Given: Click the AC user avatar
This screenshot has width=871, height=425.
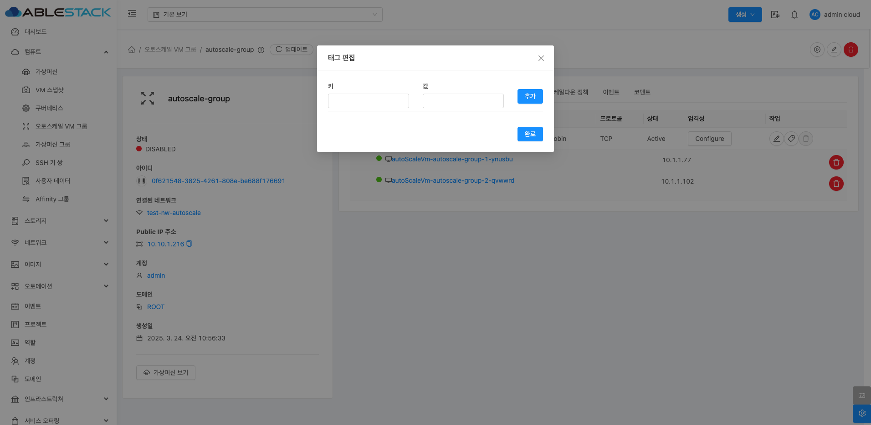Looking at the screenshot, I should click(815, 15).
